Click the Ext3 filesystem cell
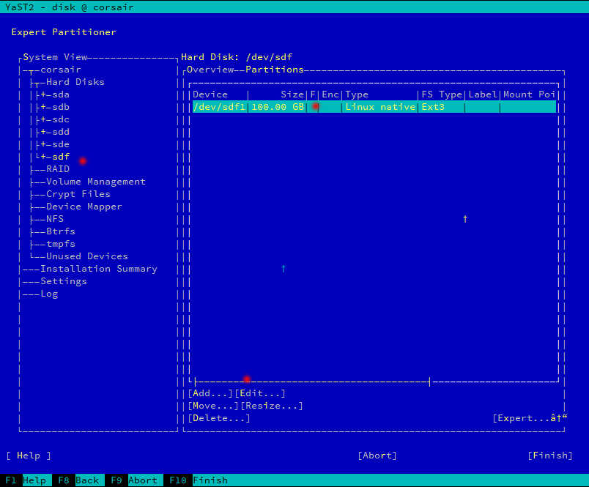Viewport: 589px width, 487px height. [433, 107]
